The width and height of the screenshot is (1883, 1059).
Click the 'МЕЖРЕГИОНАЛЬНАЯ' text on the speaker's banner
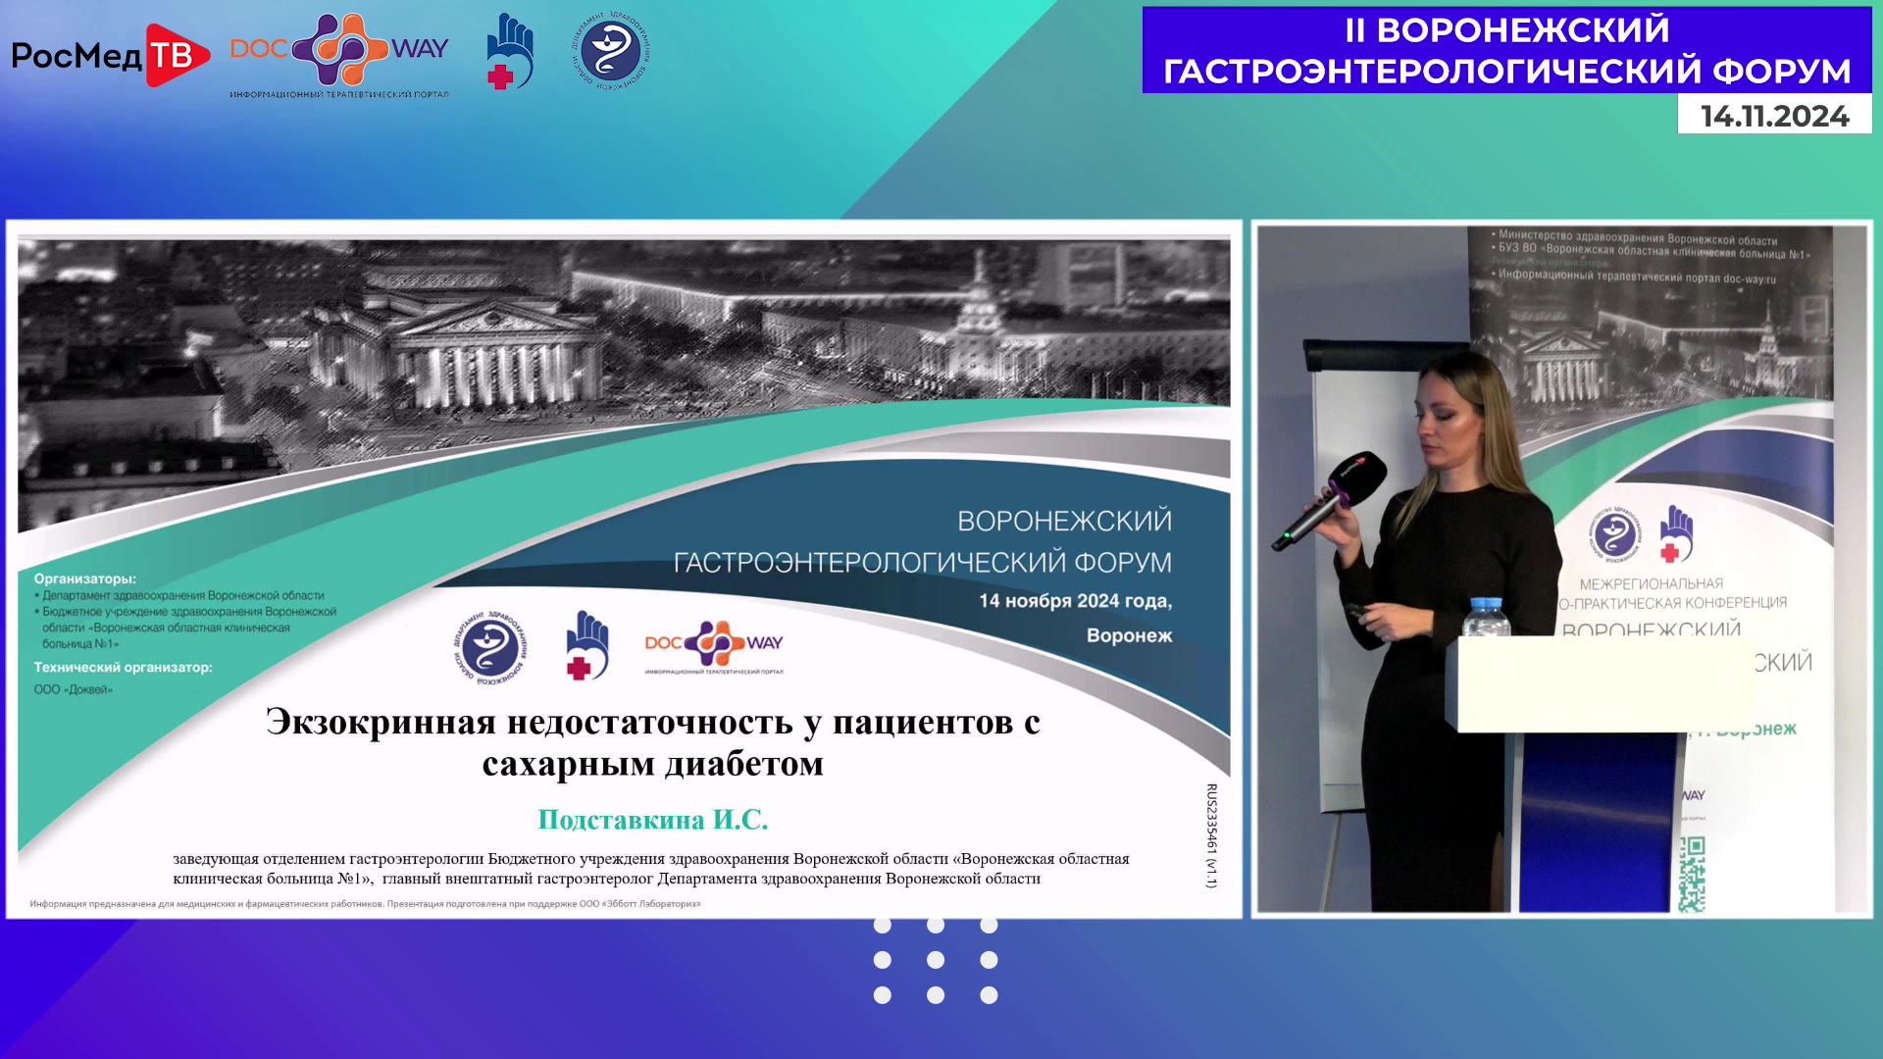(1652, 583)
